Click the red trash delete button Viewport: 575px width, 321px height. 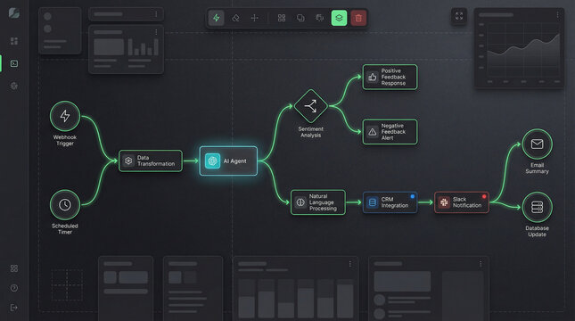358,18
